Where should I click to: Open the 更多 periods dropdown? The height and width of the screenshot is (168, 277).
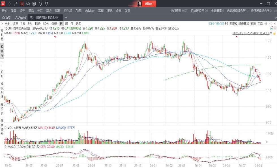(78, 24)
